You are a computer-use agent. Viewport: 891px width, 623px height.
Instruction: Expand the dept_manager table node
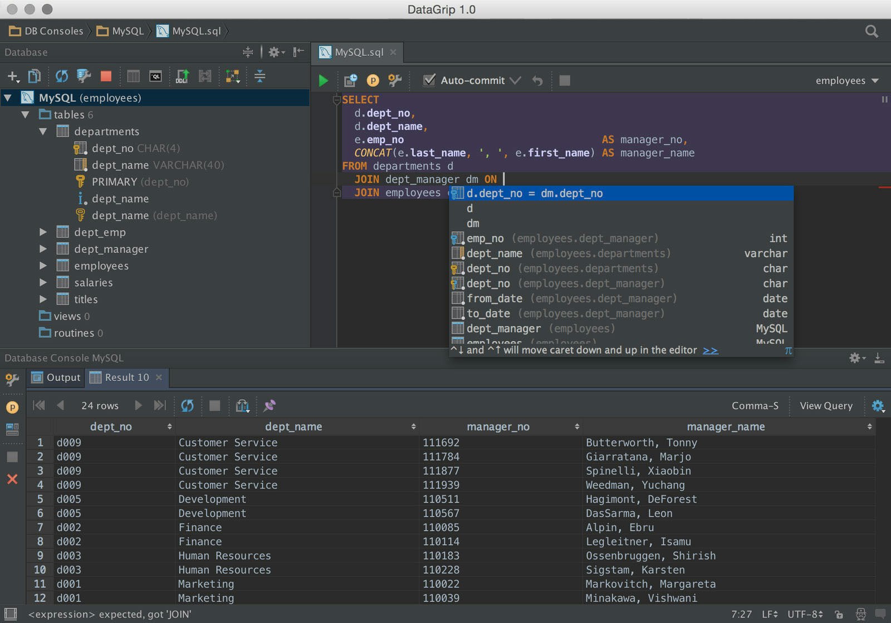[x=43, y=249]
